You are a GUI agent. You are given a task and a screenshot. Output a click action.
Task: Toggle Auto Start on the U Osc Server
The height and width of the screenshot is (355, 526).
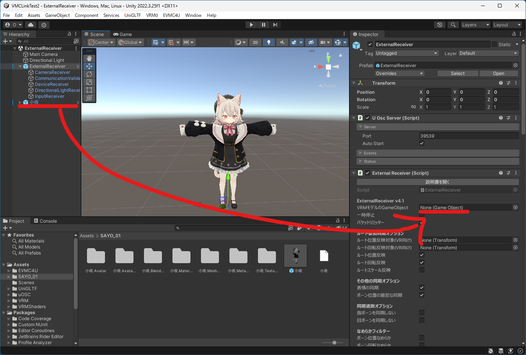point(422,143)
